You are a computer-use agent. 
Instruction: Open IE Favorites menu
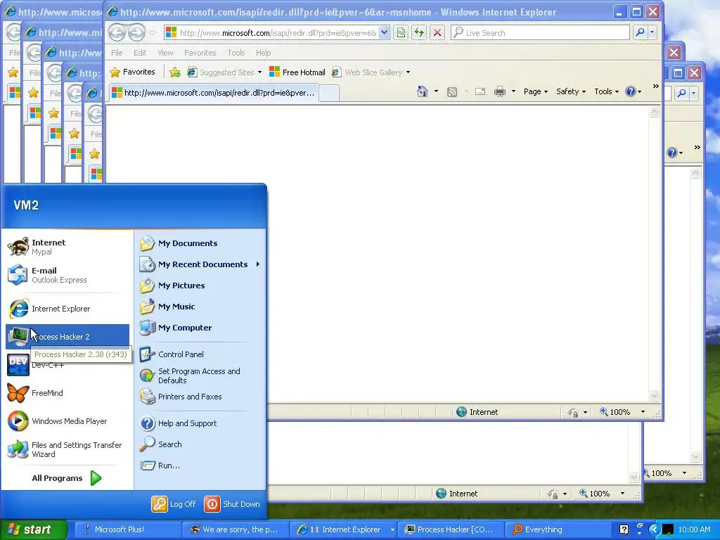200,53
